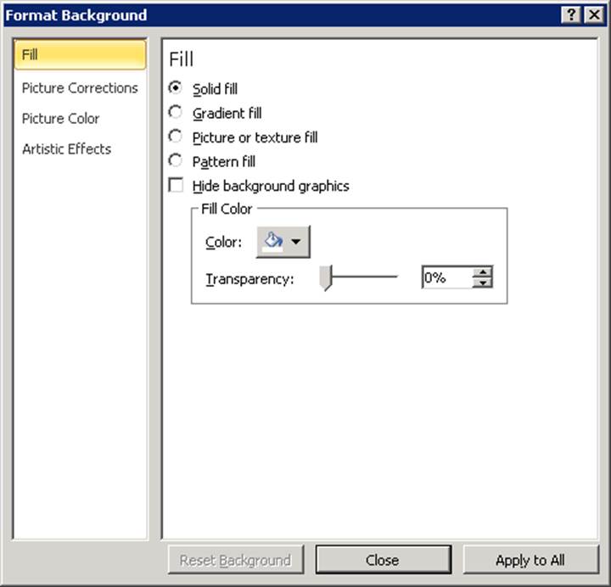Decrease transparency with the down spinner arrow
The image size is (611, 587).
coord(483,282)
